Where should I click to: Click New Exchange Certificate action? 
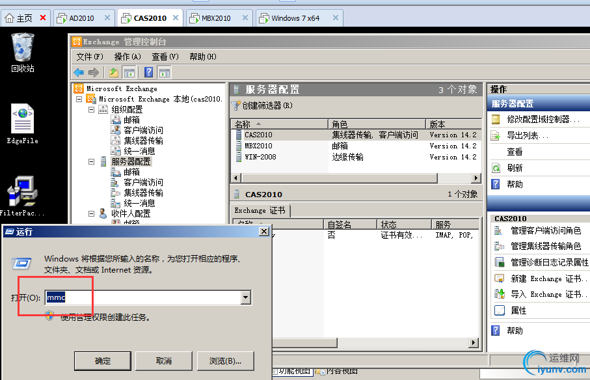coord(548,278)
